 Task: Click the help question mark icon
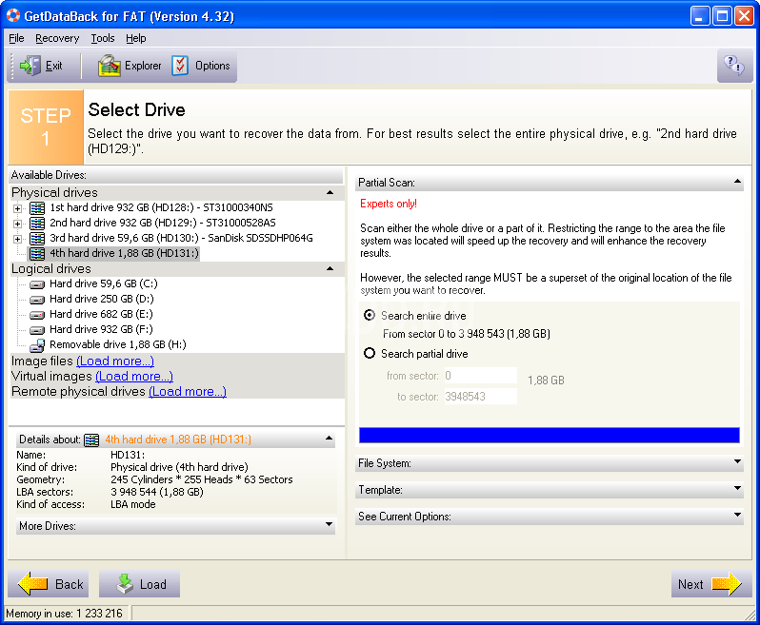click(733, 66)
